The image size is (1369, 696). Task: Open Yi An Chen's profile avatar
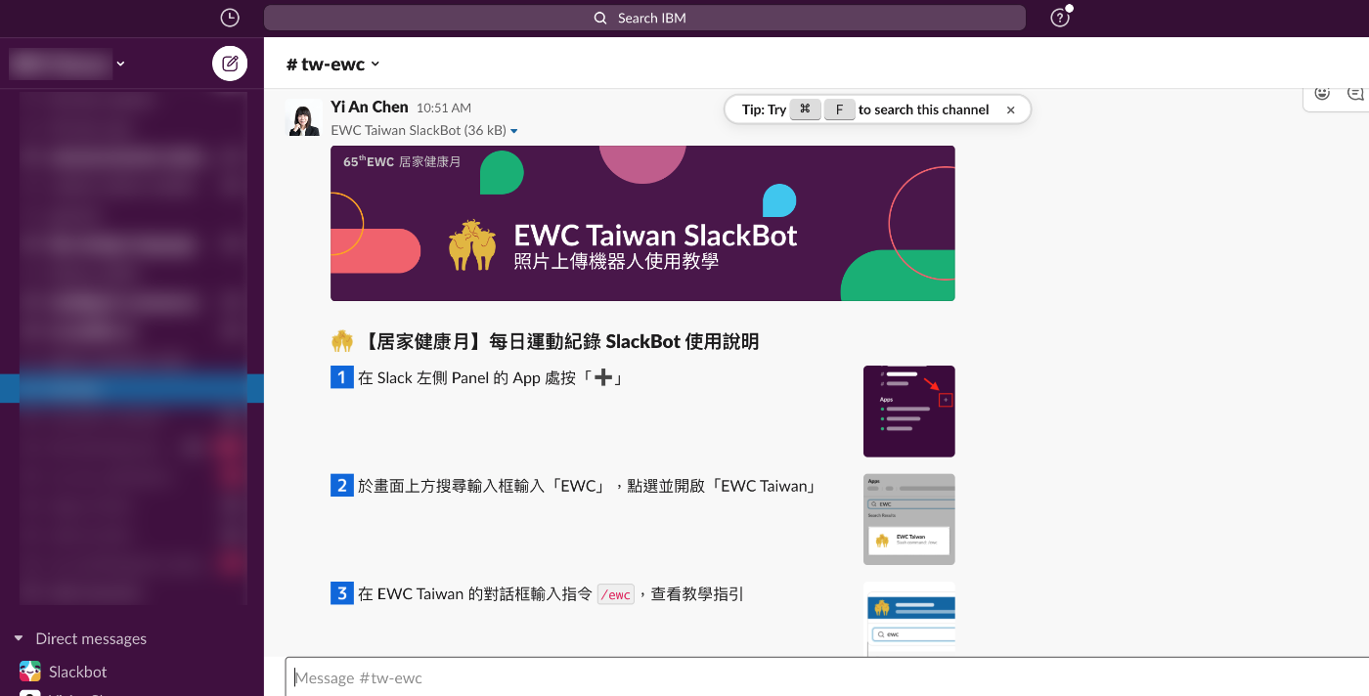coord(303,117)
